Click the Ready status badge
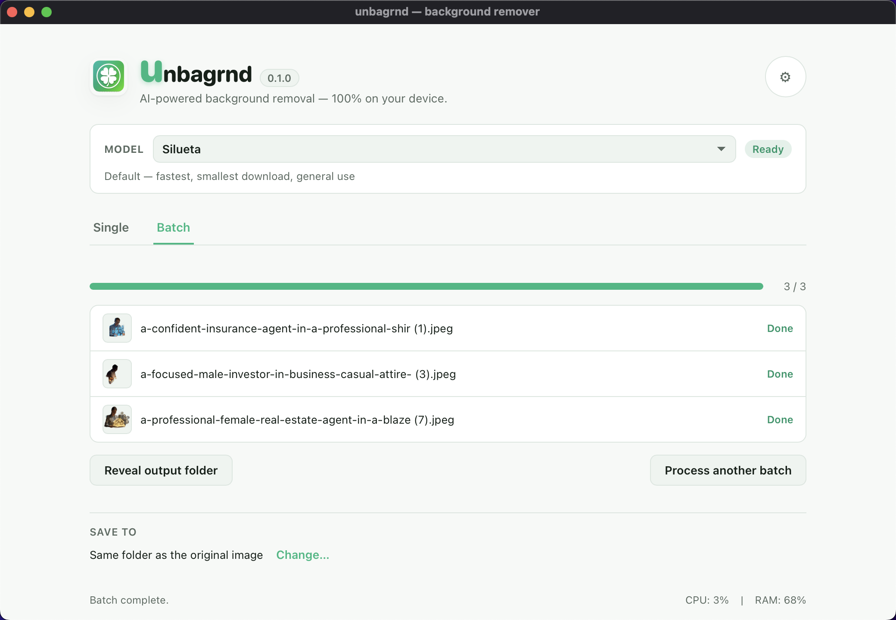This screenshot has height=620, width=896. pos(768,149)
